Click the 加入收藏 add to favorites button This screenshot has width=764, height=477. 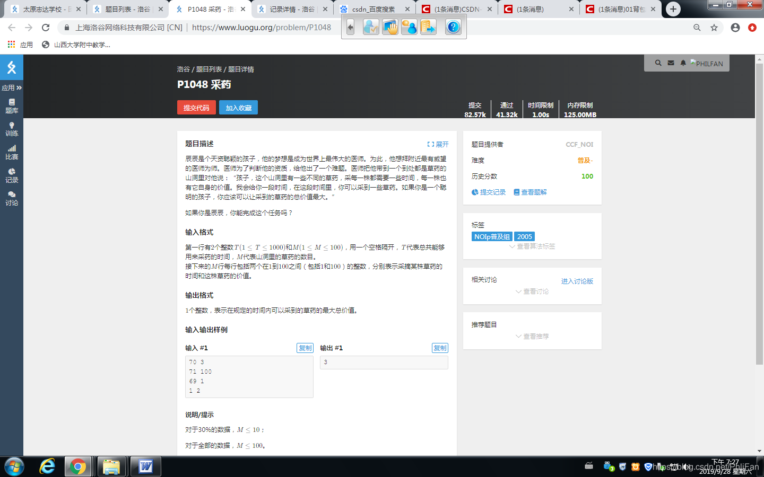pos(238,108)
